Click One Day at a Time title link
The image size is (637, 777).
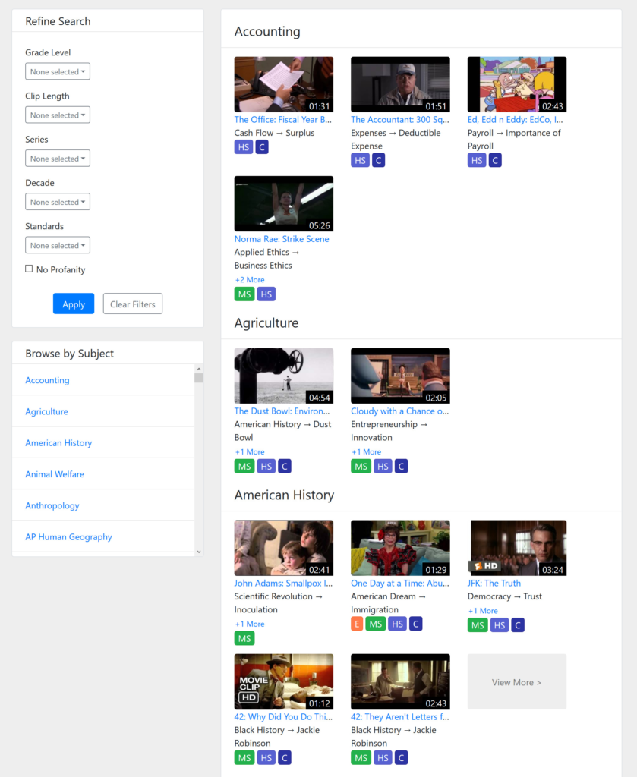pos(400,584)
